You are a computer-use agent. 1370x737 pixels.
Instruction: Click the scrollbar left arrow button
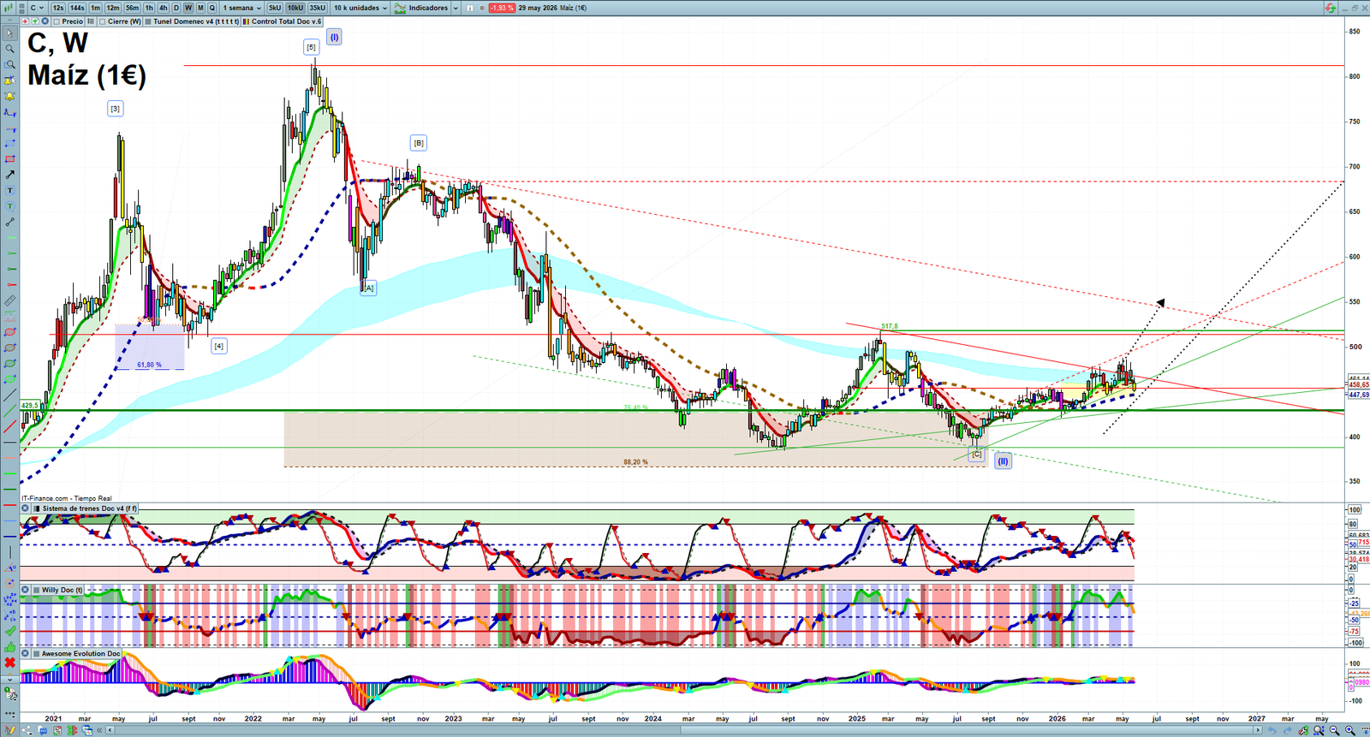click(x=110, y=730)
